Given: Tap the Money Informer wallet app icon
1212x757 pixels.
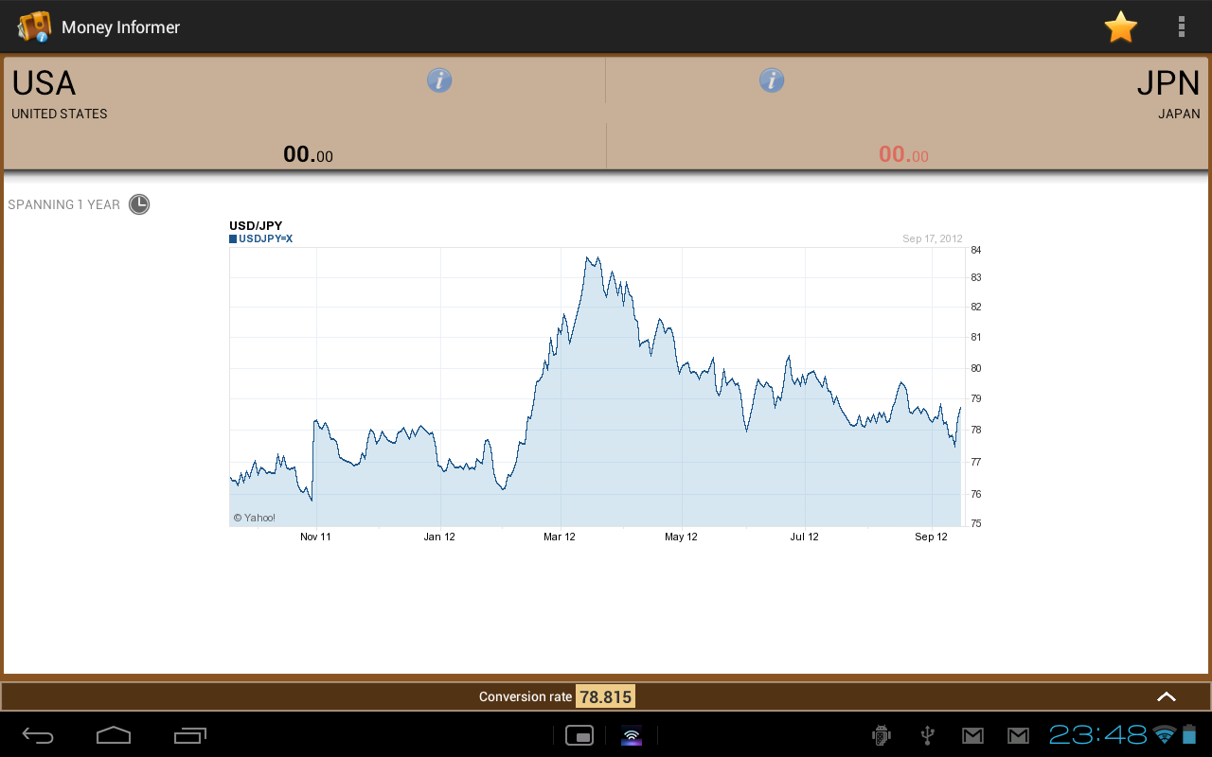Looking at the screenshot, I should point(34,26).
